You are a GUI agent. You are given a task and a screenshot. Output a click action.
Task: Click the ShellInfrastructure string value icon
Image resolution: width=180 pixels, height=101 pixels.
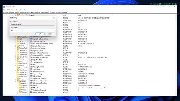click(31, 72)
